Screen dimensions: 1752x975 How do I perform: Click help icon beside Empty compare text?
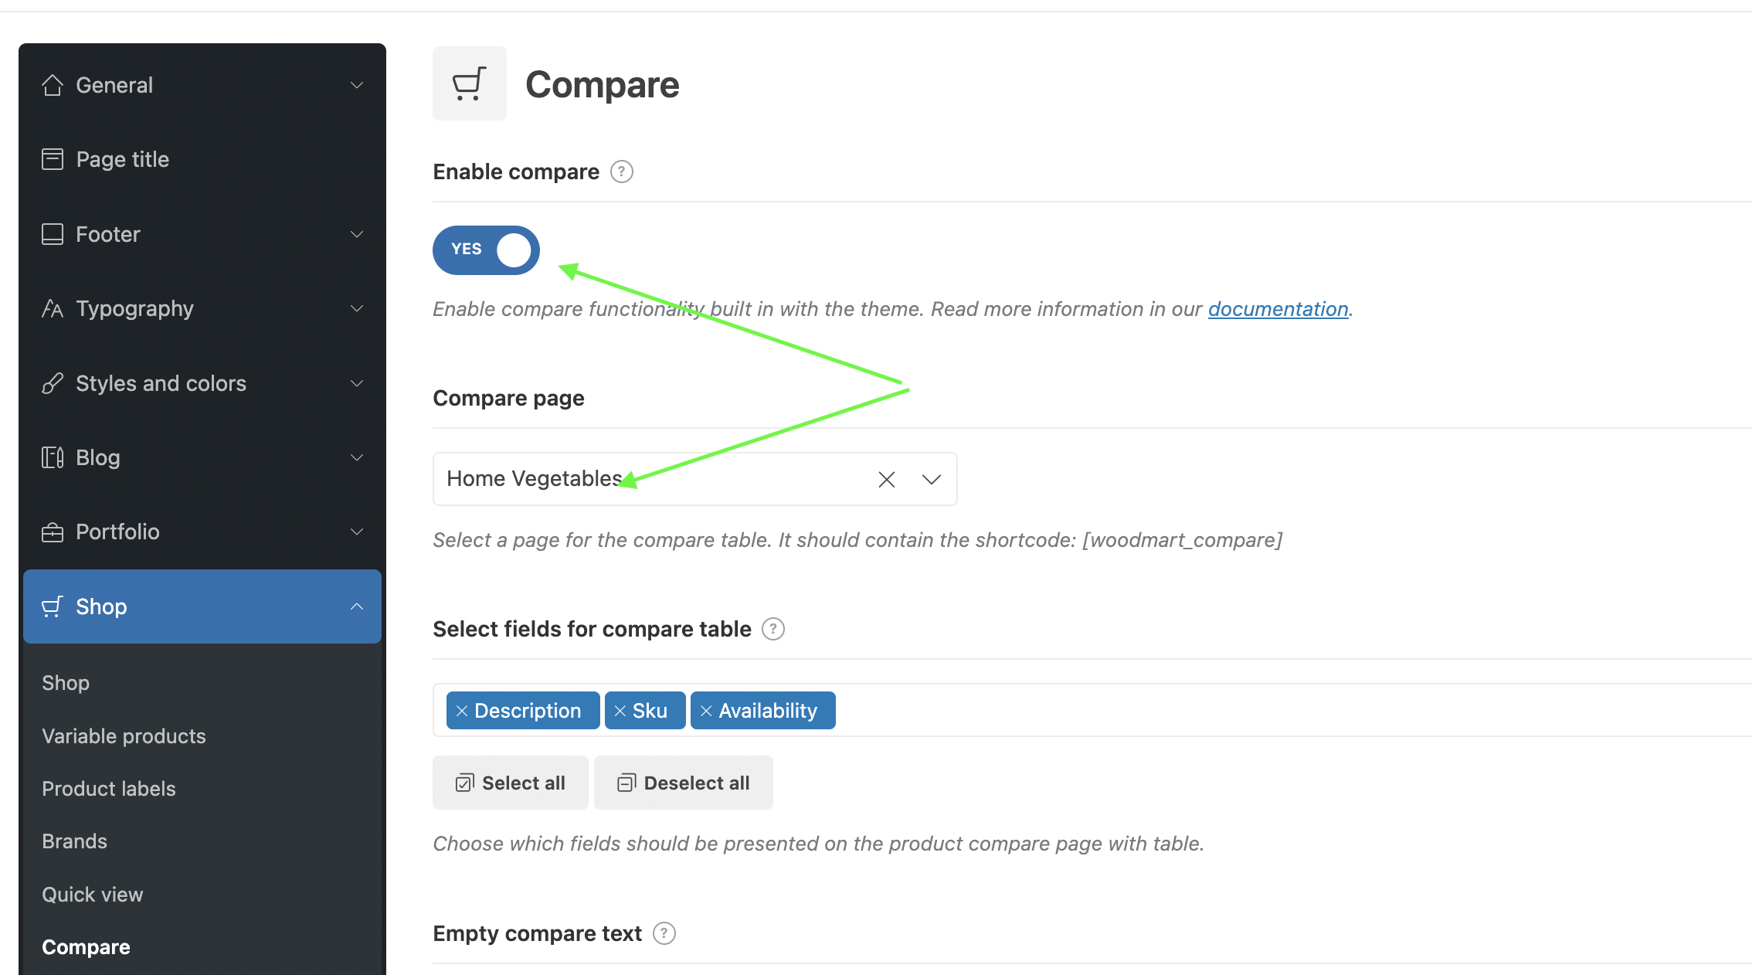click(x=664, y=933)
